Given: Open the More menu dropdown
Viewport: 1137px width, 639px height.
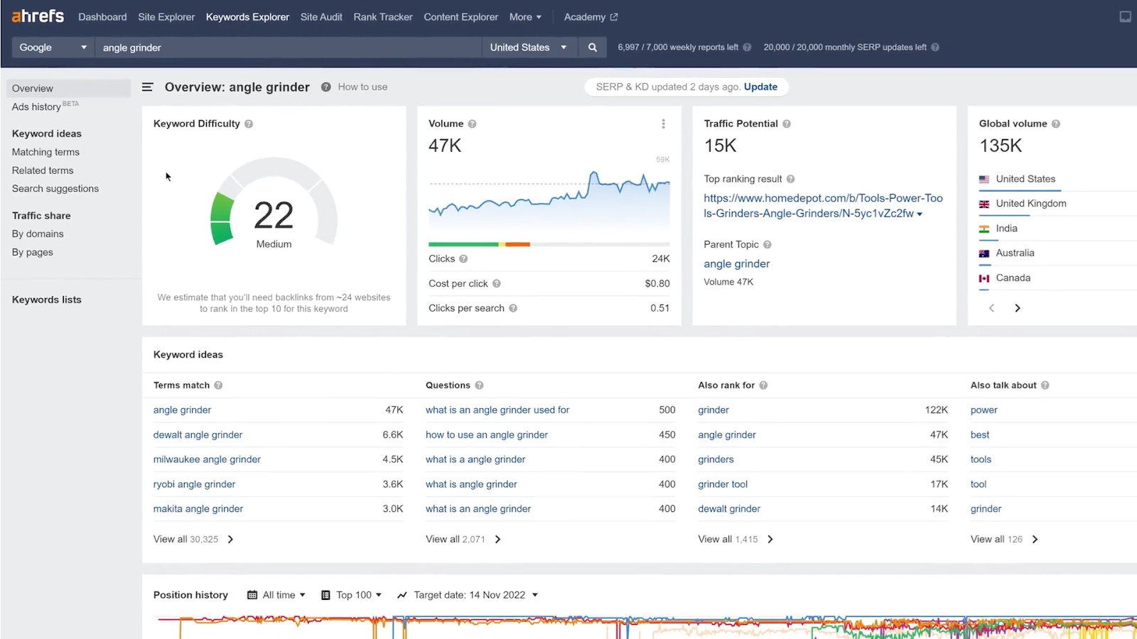Looking at the screenshot, I should 525,17.
